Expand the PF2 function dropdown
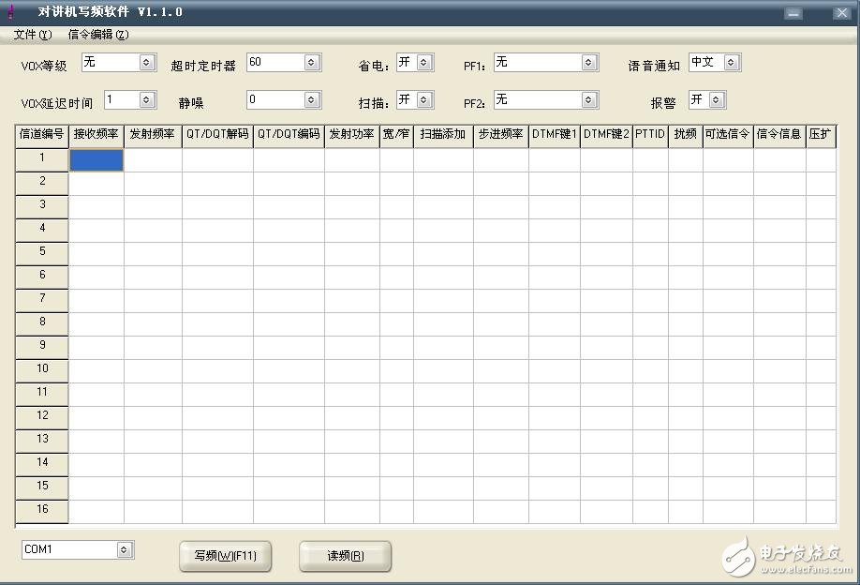Screen dimensions: 860x585 coord(589,99)
